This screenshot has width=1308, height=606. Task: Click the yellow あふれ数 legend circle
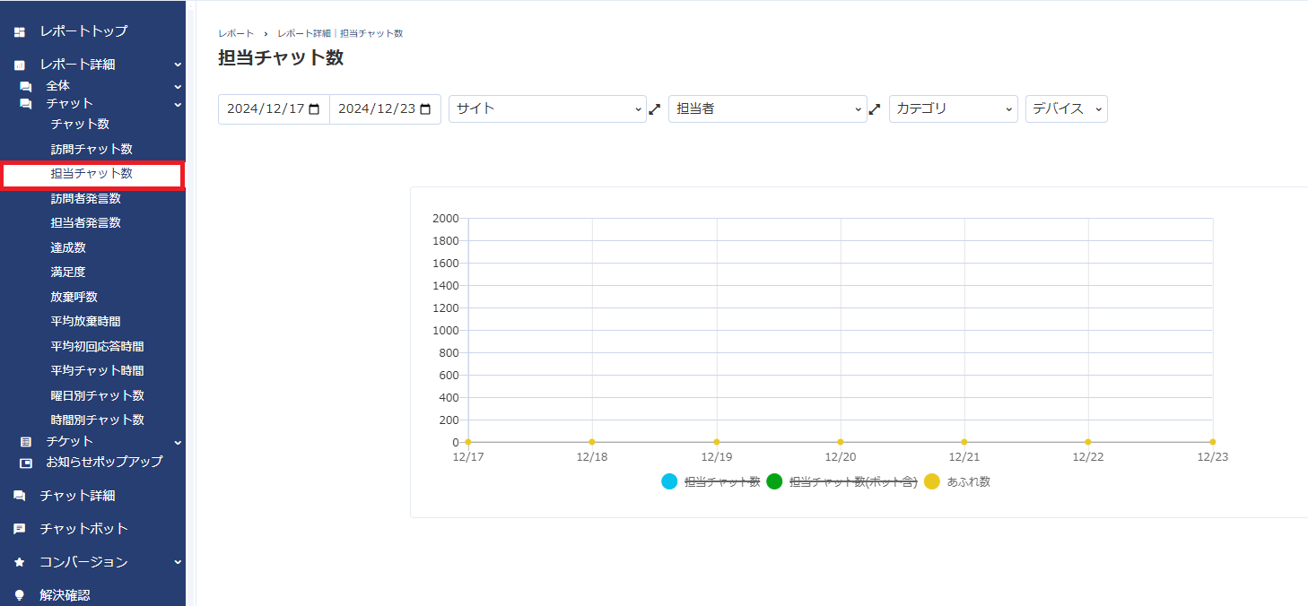click(x=932, y=481)
